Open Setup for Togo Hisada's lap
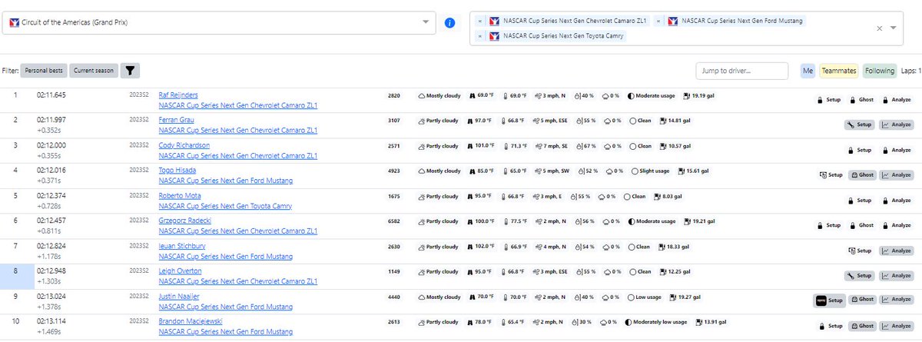The width and height of the screenshot is (922, 342). tap(831, 174)
